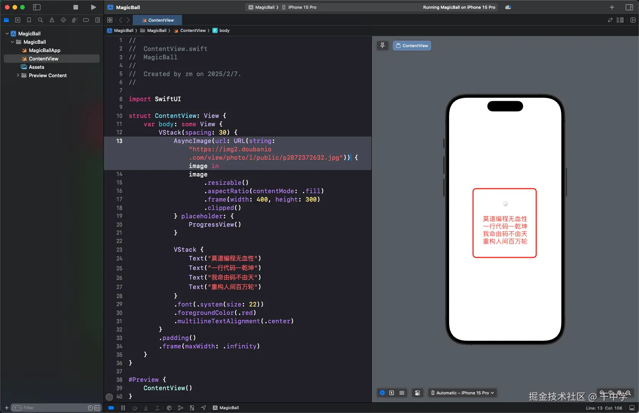Open the Breakpoint navigator

(x=86, y=20)
